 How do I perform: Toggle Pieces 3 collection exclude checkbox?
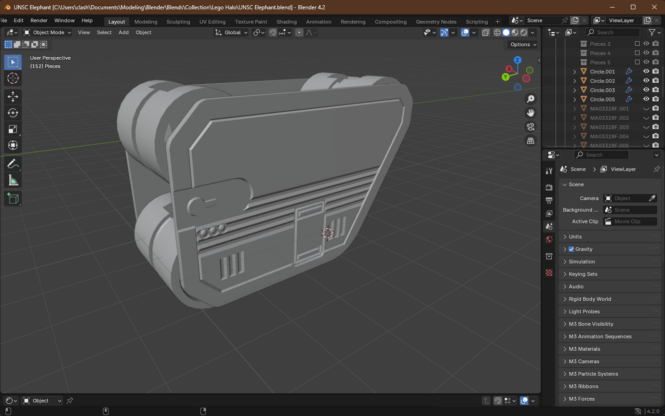(x=637, y=44)
